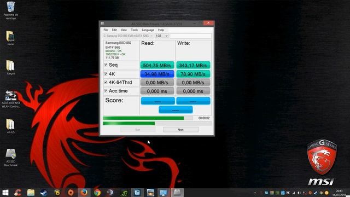Open ASUS USB-N53 WLAN Control shortcut

pyautogui.click(x=11, y=99)
